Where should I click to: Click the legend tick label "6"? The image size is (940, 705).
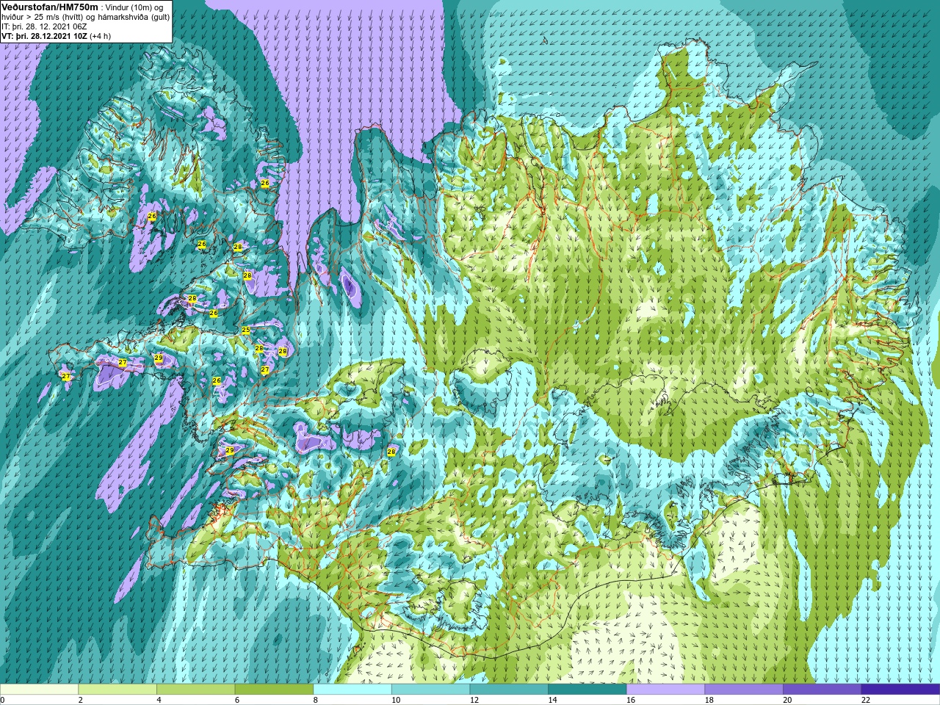(x=237, y=701)
